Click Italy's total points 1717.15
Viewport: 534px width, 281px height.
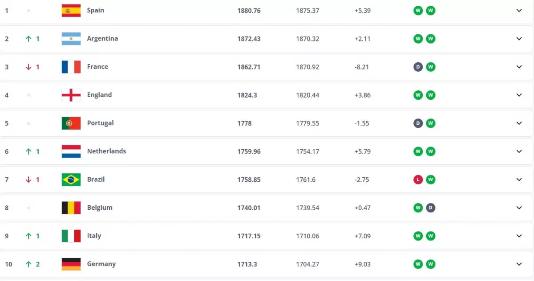pos(249,236)
